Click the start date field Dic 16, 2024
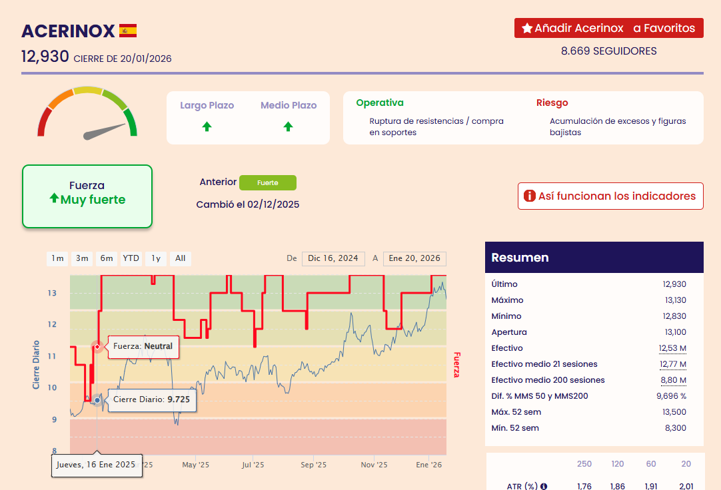The height and width of the screenshot is (490, 721). coord(333,258)
